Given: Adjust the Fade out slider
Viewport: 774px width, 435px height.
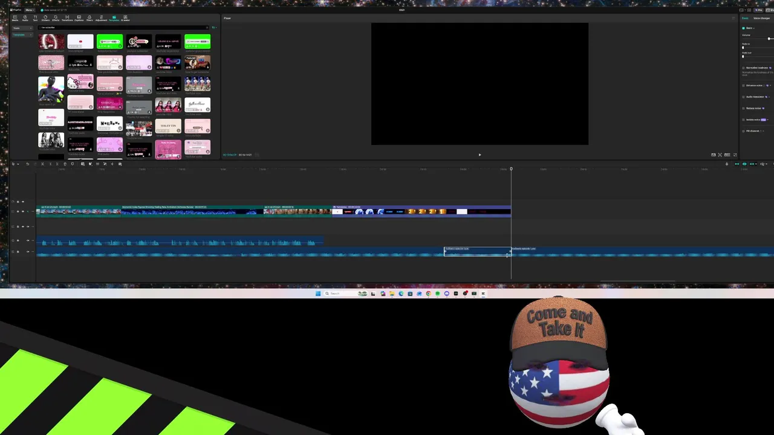Looking at the screenshot, I should [743, 56].
